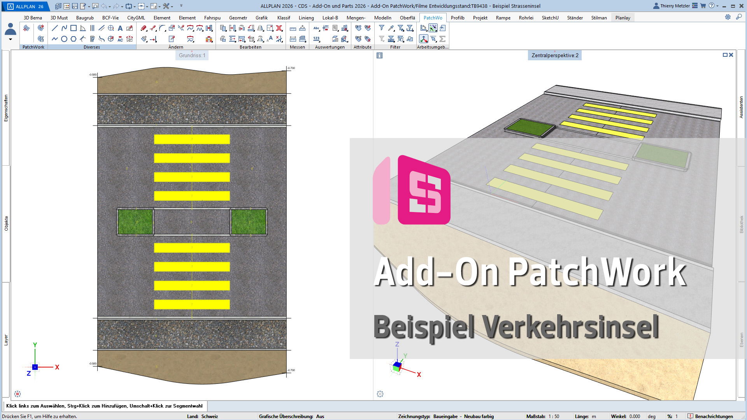Click the filter funnel icon
Image resolution: width=747 pixels, height=420 pixels.
tap(382, 28)
